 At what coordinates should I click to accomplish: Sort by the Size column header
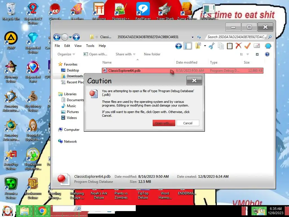[253, 62]
